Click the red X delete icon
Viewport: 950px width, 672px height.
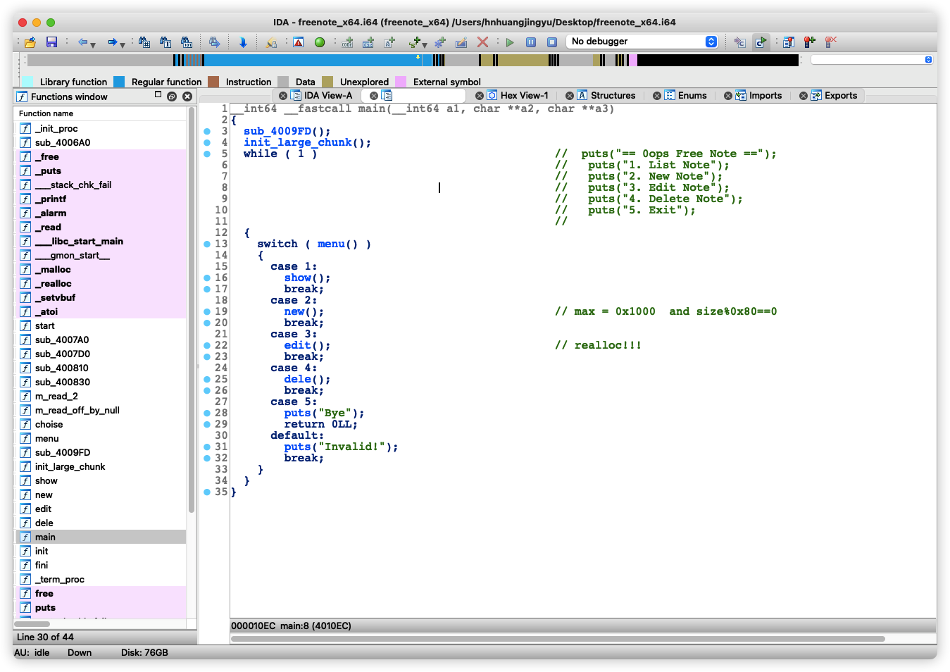[x=482, y=42]
